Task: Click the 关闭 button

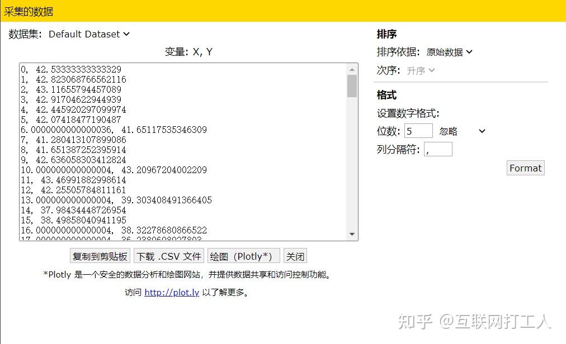Action: coord(295,255)
